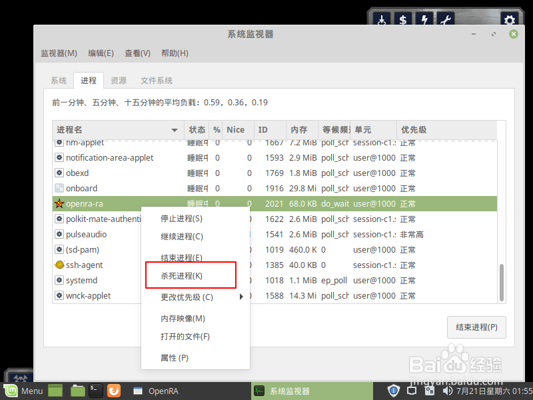Click the (sd-pam) process gear icon

tap(59, 249)
